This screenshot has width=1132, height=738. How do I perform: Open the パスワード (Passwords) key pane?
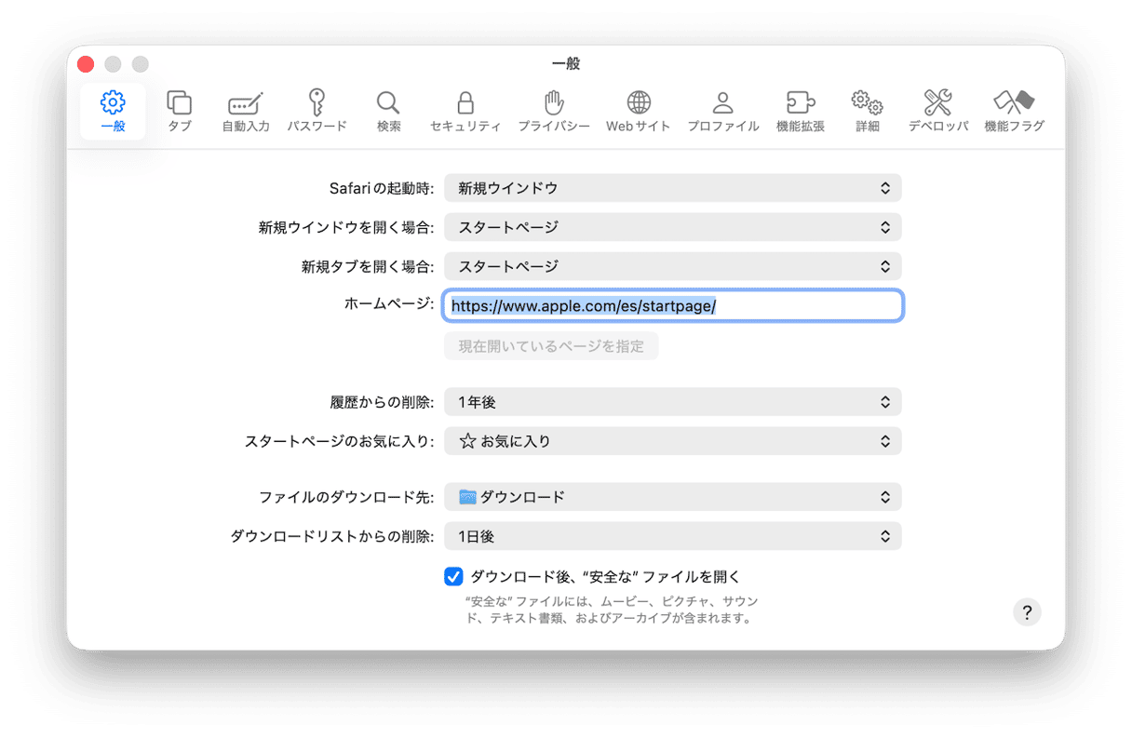(x=317, y=112)
